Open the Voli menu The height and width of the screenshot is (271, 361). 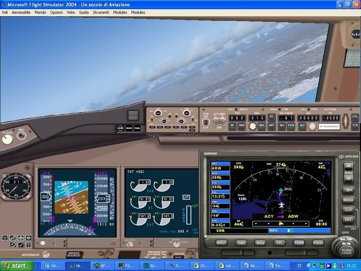point(5,13)
